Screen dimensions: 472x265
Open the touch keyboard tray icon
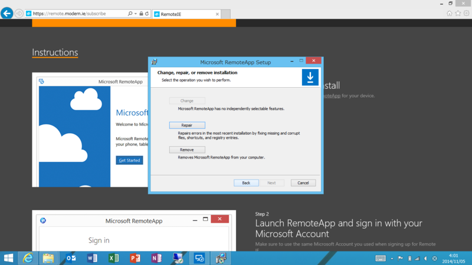coord(381,259)
